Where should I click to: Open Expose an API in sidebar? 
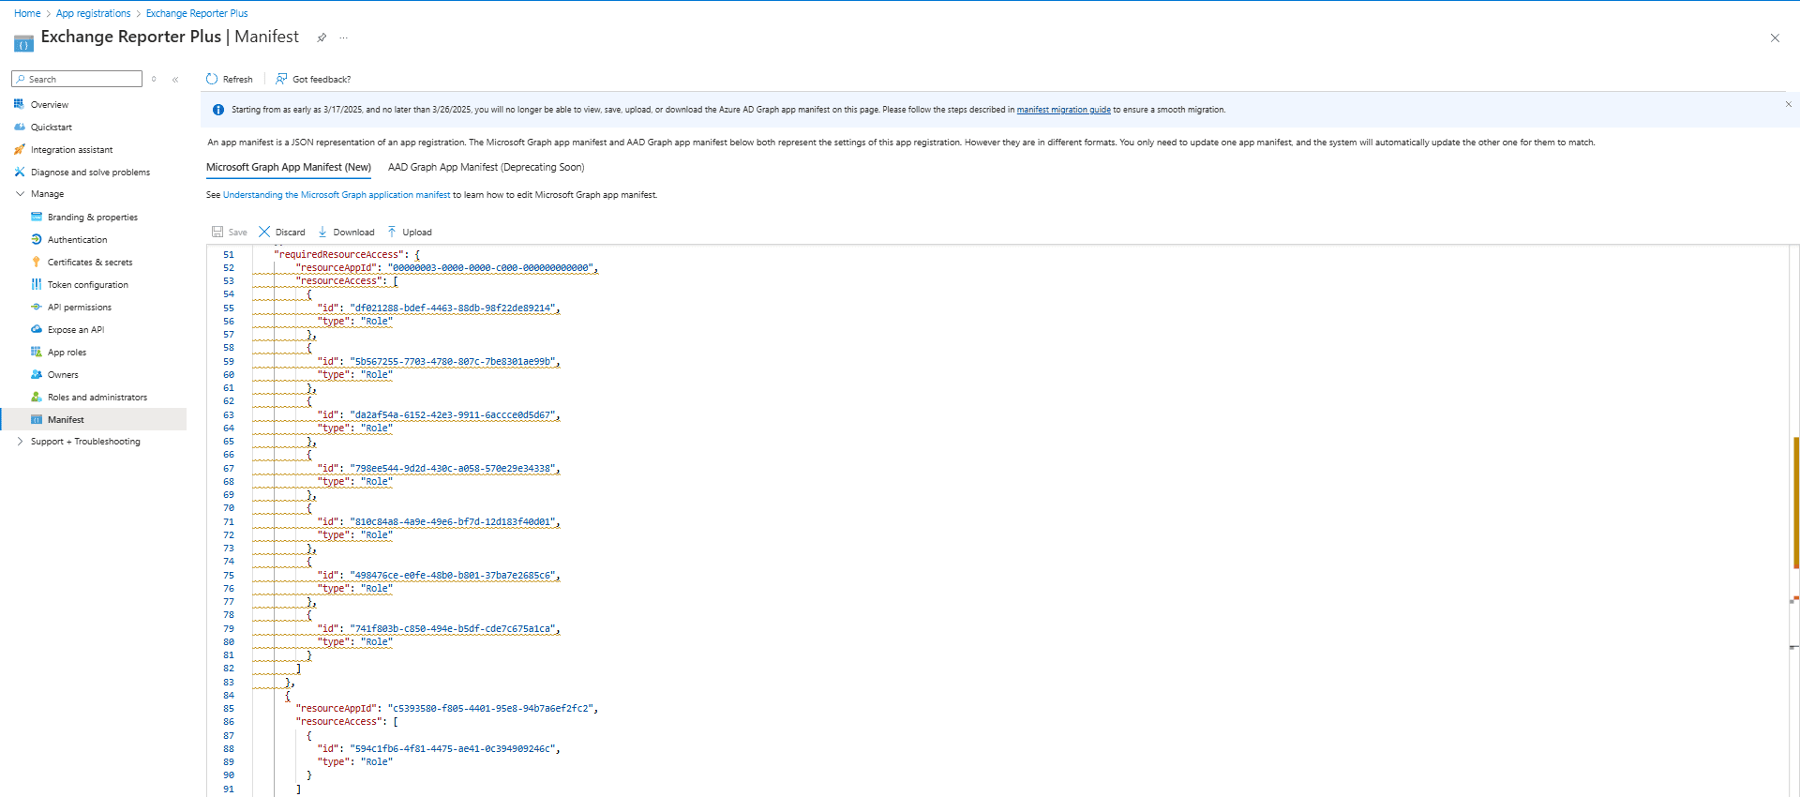[76, 330]
